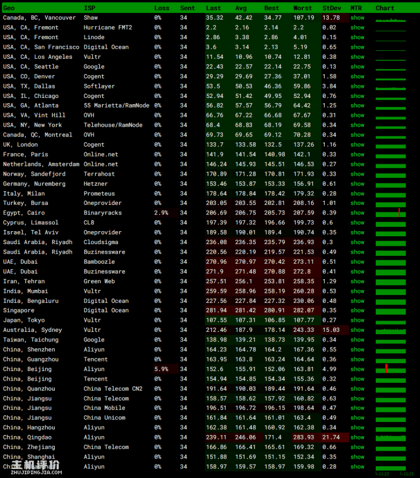Click the Geo column header
The height and width of the screenshot is (478, 420).
pyautogui.click(x=9, y=8)
